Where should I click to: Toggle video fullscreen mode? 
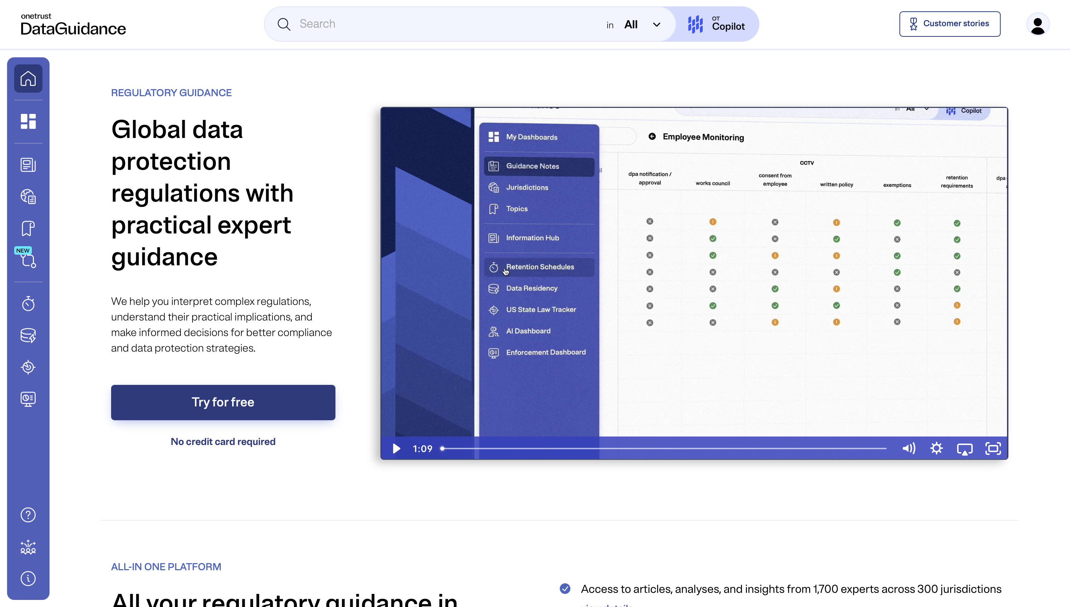993,449
